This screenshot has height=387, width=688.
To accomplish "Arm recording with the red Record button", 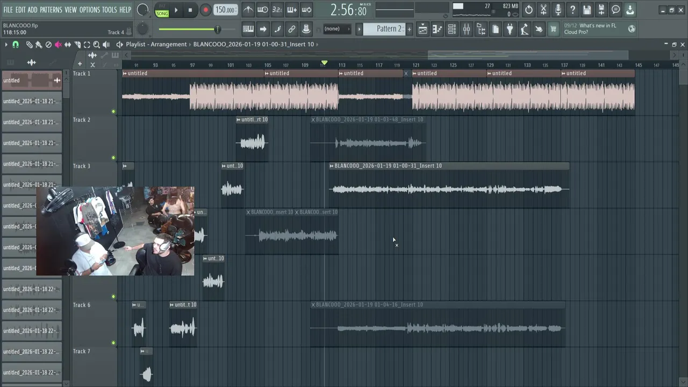I will tap(205, 10).
